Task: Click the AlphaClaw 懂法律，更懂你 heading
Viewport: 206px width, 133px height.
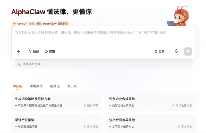Action: pos(51,12)
